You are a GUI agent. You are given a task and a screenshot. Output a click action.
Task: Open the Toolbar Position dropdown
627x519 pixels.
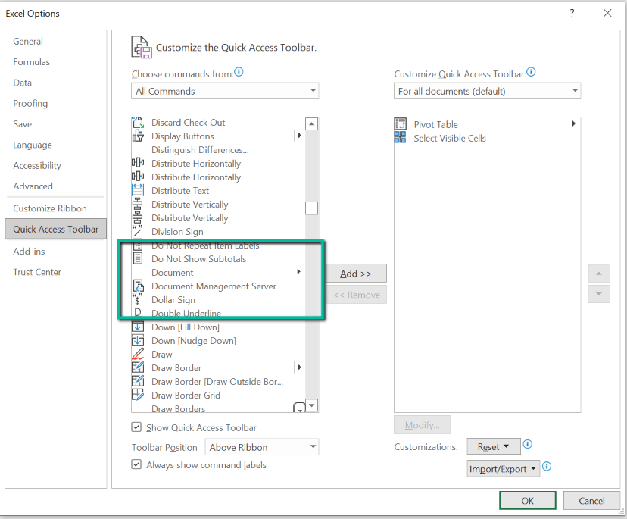pos(262,447)
